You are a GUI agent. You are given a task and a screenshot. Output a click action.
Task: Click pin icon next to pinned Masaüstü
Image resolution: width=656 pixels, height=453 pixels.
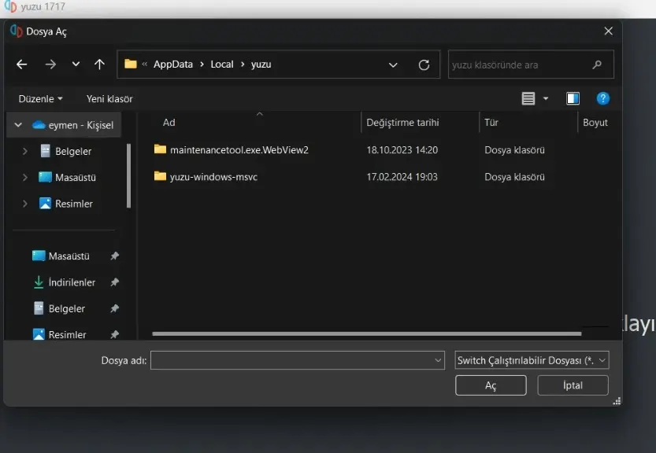pyautogui.click(x=115, y=256)
